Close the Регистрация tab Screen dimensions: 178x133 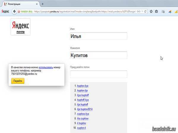point(37,4)
